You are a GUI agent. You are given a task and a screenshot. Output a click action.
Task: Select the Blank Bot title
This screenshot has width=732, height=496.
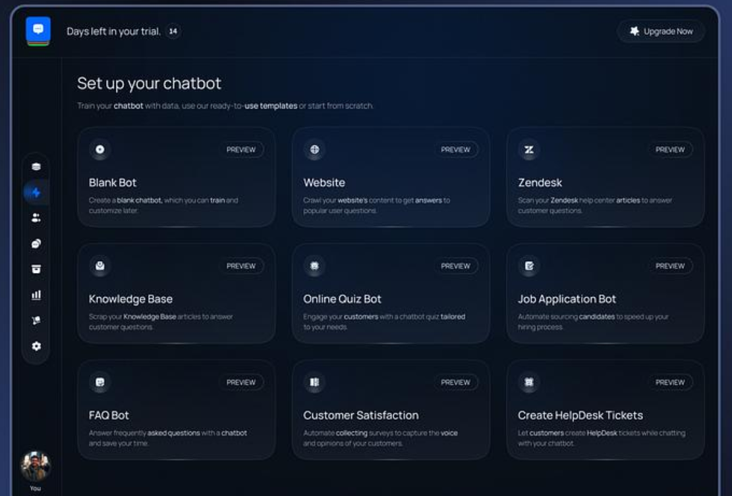pos(113,183)
